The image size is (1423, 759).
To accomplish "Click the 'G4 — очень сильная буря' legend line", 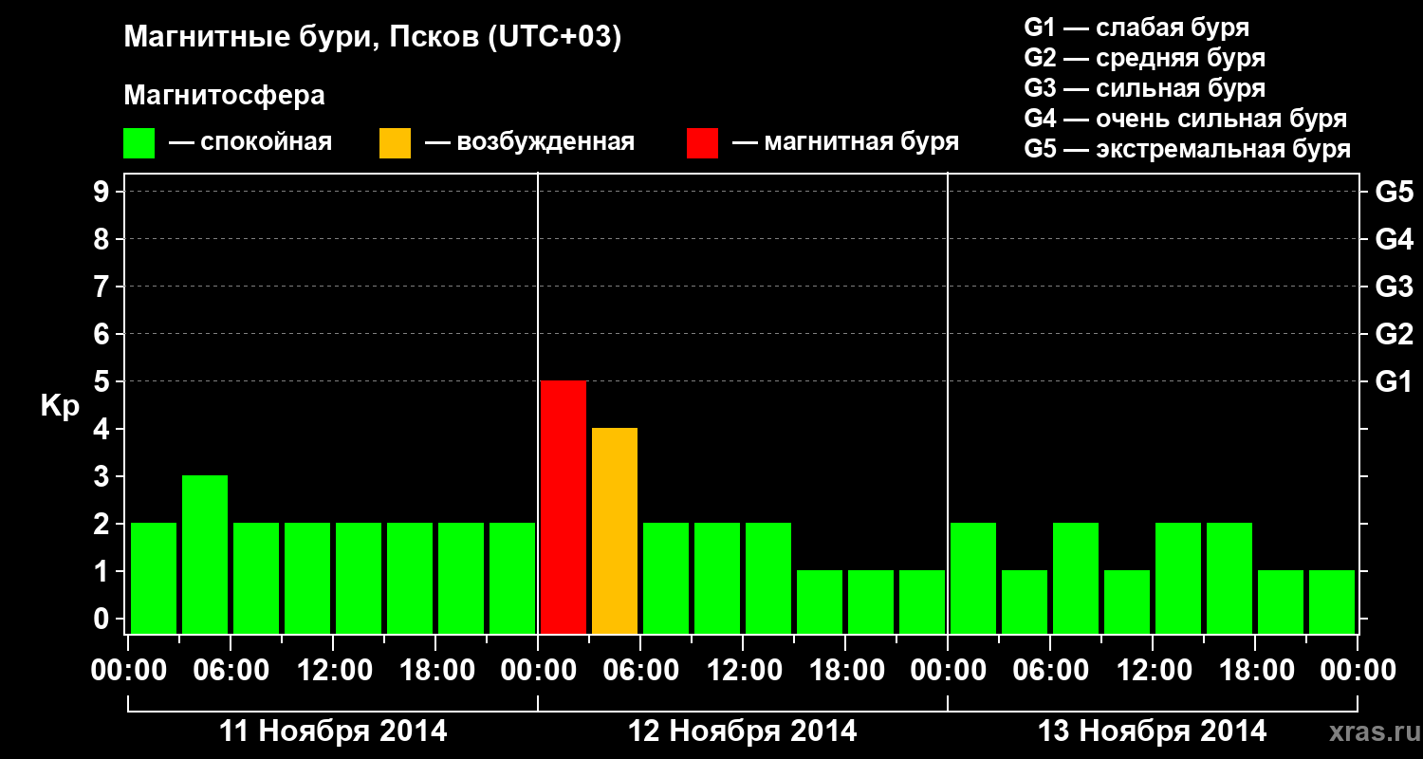I will pyautogui.click(x=1186, y=119).
